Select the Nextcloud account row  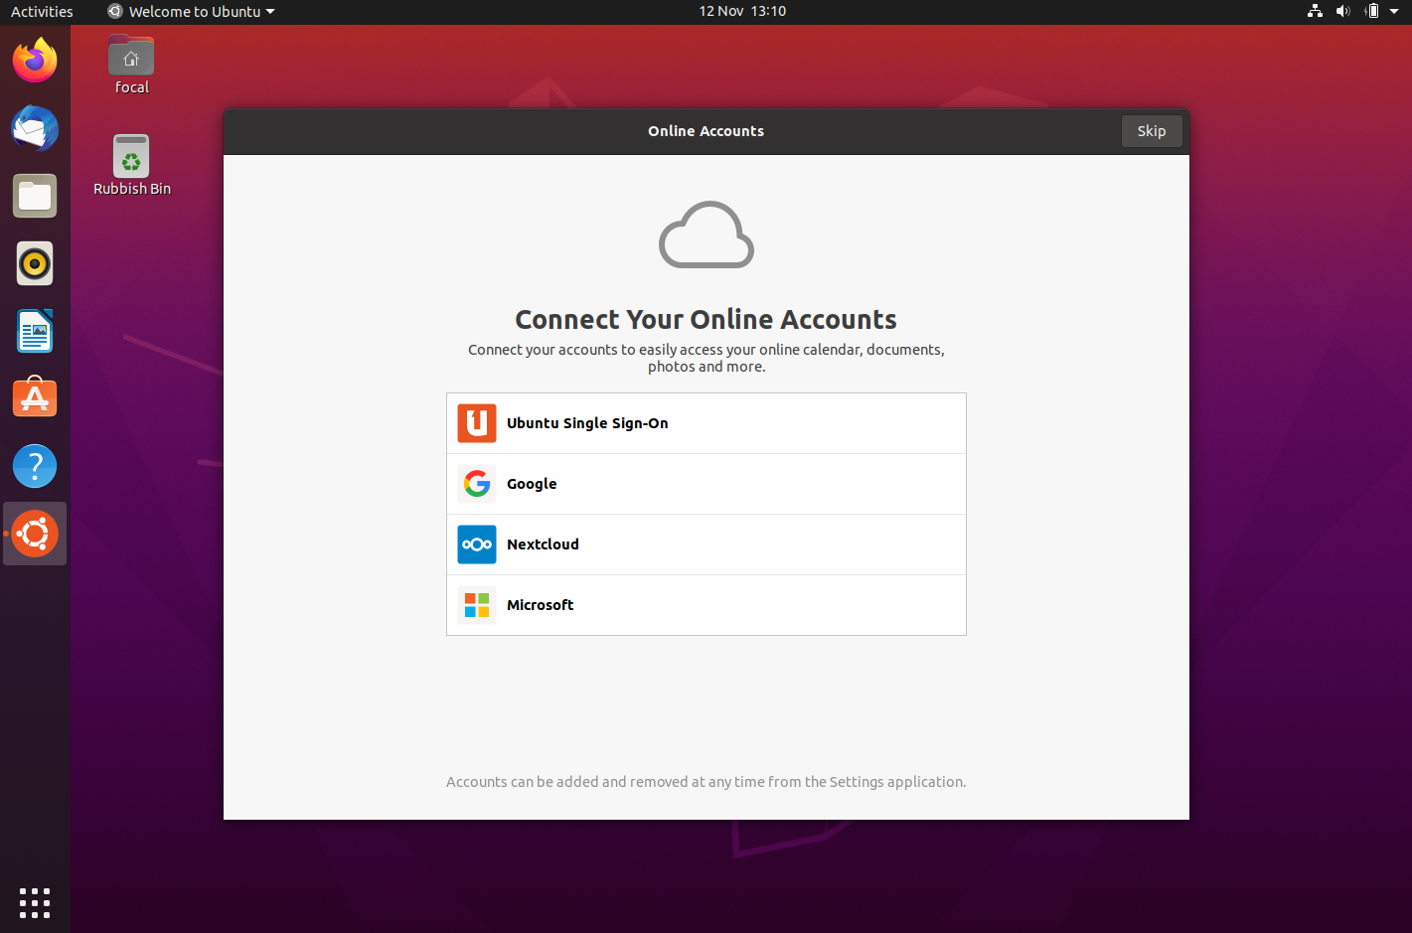coord(706,544)
